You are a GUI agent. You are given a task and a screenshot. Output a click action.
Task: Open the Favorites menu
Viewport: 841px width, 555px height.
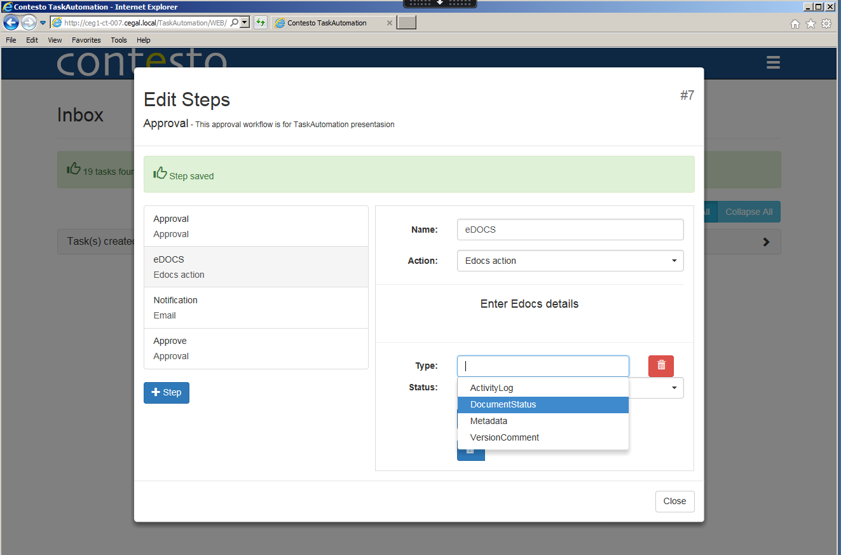coord(86,40)
